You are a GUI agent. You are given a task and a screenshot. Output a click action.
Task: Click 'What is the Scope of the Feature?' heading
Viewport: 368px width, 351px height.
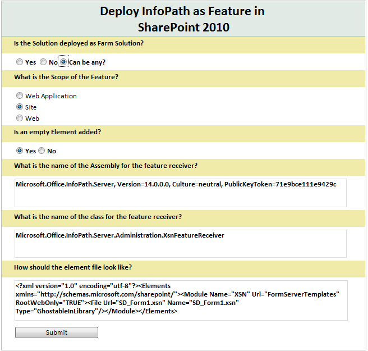[66, 77]
